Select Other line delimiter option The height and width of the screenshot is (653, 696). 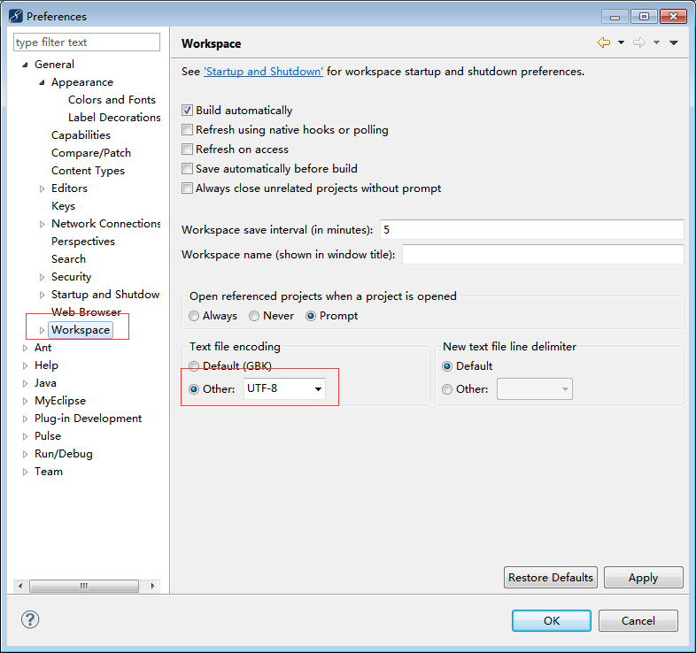click(x=447, y=389)
